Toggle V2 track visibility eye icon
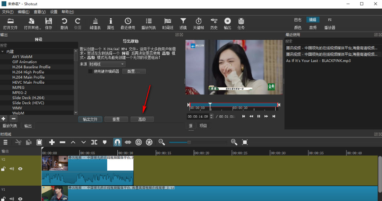The width and height of the screenshot is (382, 201). point(20,169)
